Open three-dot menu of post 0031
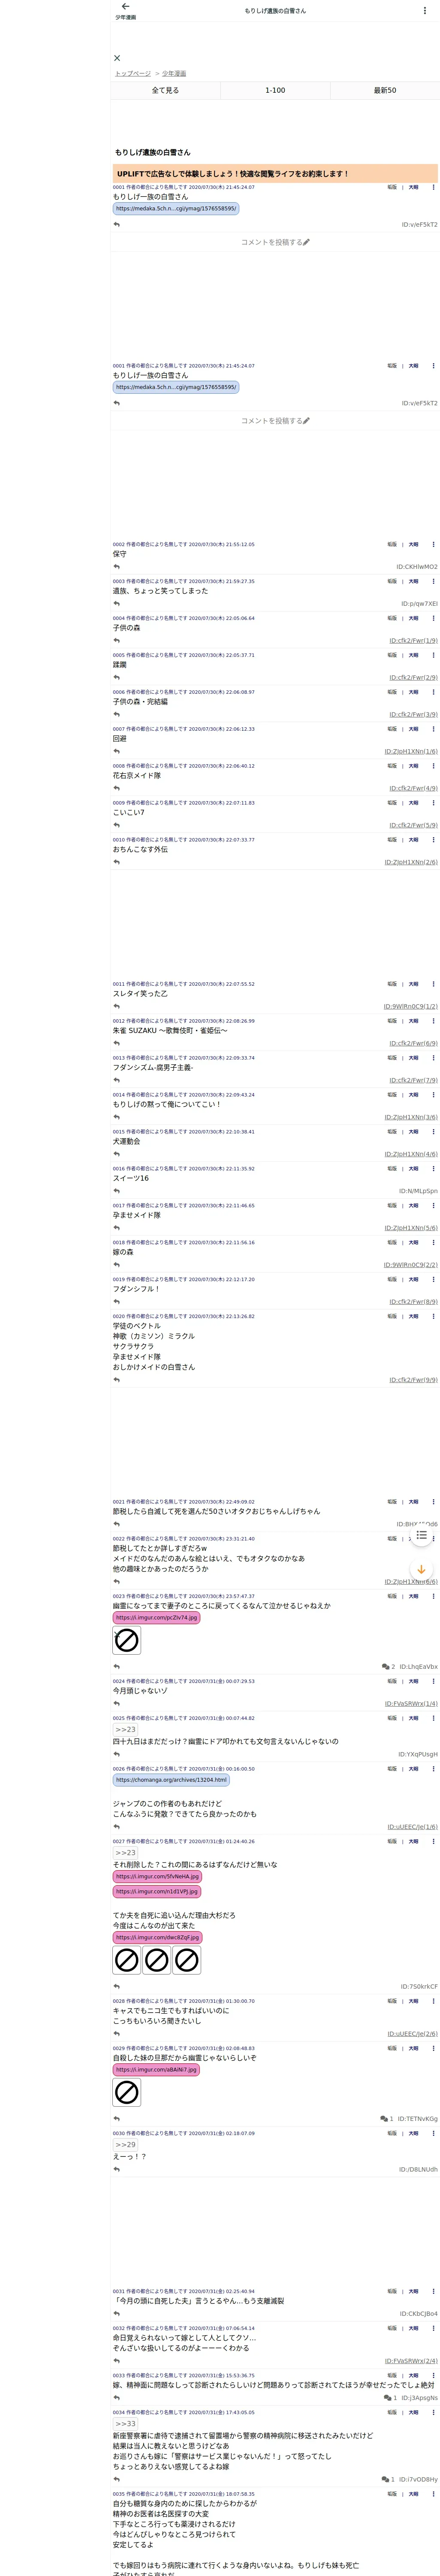Viewport: 440px width, 2576px height. (x=433, y=2291)
